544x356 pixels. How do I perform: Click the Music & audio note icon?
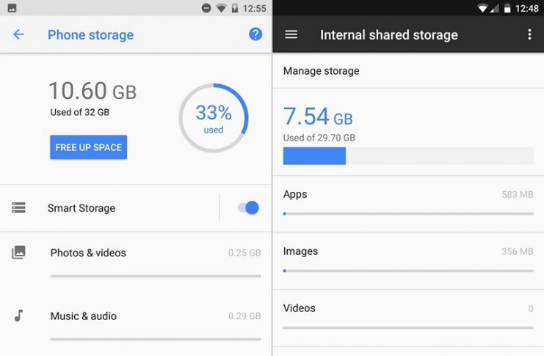tap(19, 316)
